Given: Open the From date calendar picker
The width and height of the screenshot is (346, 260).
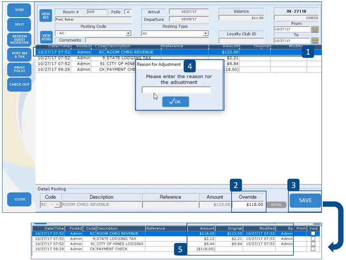Looking at the screenshot, I should [x=315, y=29].
